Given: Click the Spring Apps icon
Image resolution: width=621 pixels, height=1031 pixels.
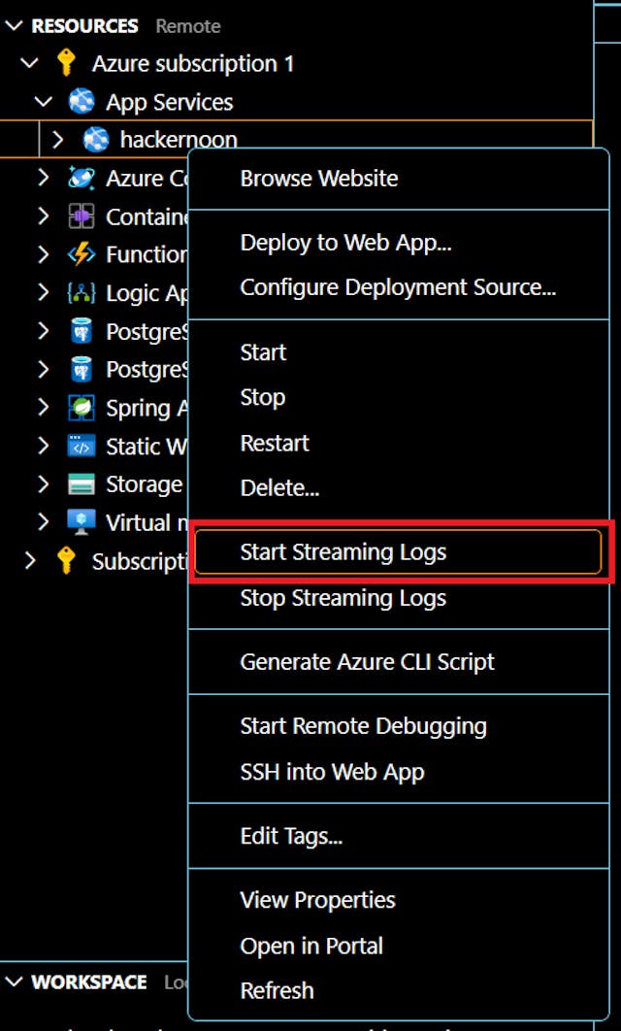Looking at the screenshot, I should (82, 408).
